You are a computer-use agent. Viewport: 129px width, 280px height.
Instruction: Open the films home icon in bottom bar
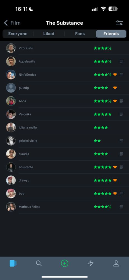(x=13, y=263)
